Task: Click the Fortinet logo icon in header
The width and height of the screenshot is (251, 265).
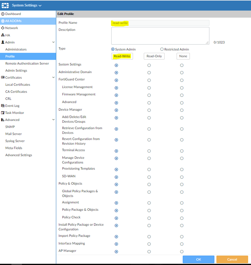Action: [6, 5]
